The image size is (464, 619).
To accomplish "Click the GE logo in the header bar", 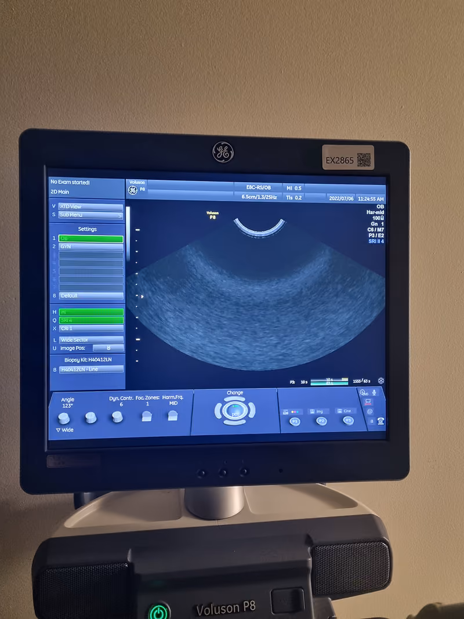I will (133, 190).
